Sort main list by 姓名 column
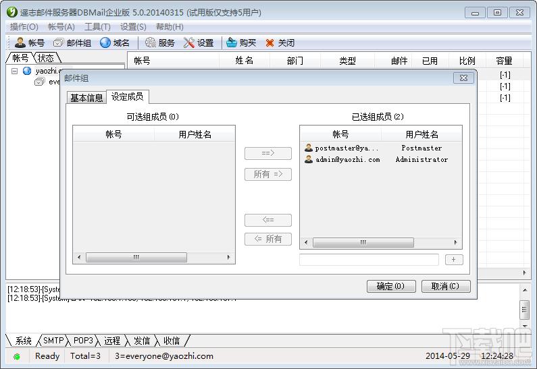This screenshot has height=369, width=537. coord(245,61)
